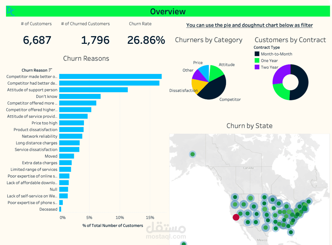Click the 'Product dissatisfaction' label
The height and width of the screenshot is (245, 332).
point(35,130)
